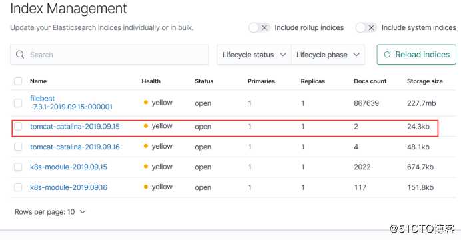The width and height of the screenshot is (461, 240).
Task: Open tomcat-catalina-2019.09.16 index link
Action: tap(75, 147)
